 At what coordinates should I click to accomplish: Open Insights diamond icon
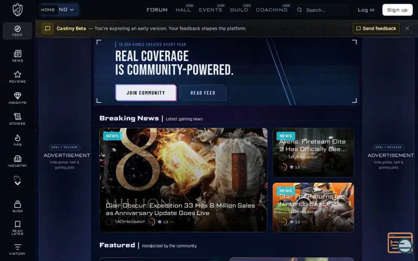(17, 98)
